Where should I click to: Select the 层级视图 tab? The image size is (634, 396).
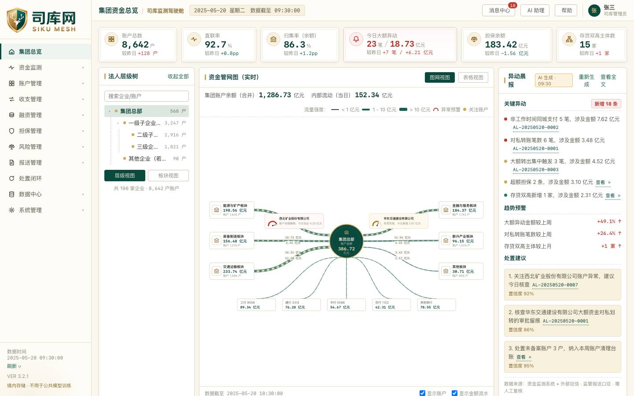(125, 176)
